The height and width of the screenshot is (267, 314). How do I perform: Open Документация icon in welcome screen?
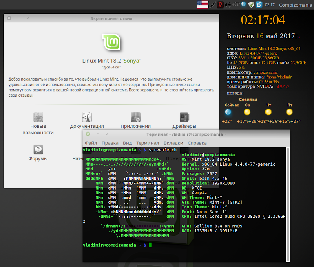[x=87, y=117]
